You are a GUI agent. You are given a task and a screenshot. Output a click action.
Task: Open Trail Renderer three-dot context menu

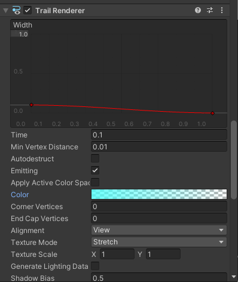pyautogui.click(x=222, y=10)
